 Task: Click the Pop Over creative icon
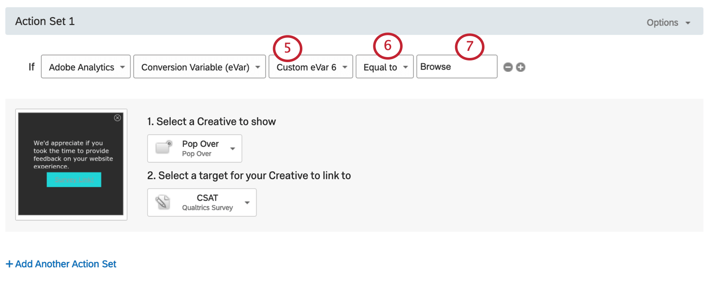[164, 147]
